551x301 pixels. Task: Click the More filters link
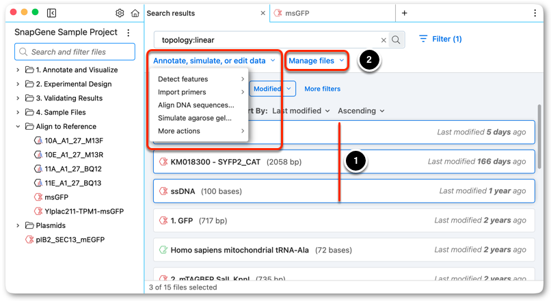(x=322, y=89)
